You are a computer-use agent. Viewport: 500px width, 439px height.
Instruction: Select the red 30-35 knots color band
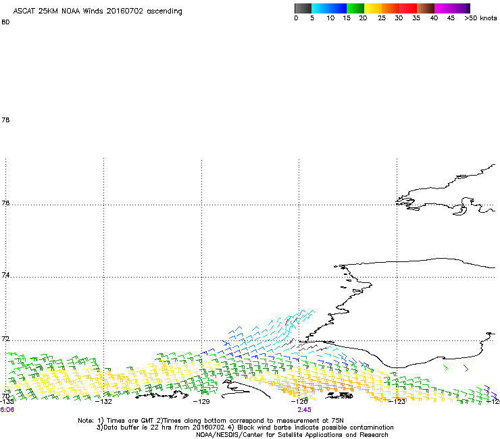408,8
